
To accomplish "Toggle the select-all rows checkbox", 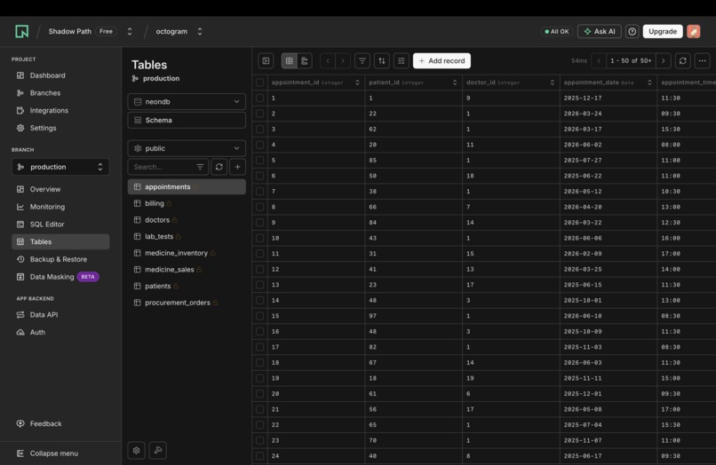I will point(259,83).
